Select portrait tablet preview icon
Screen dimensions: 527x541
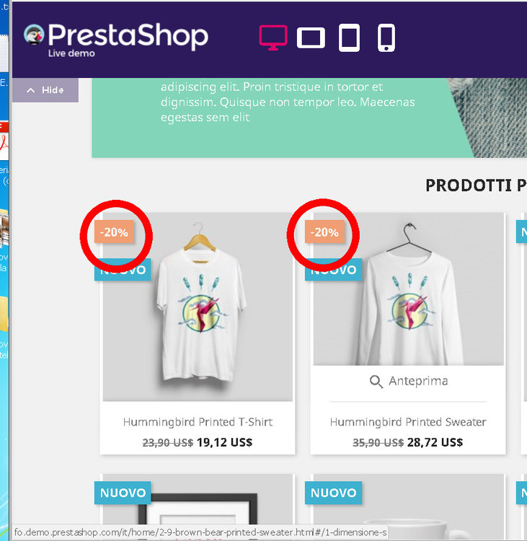coord(349,38)
